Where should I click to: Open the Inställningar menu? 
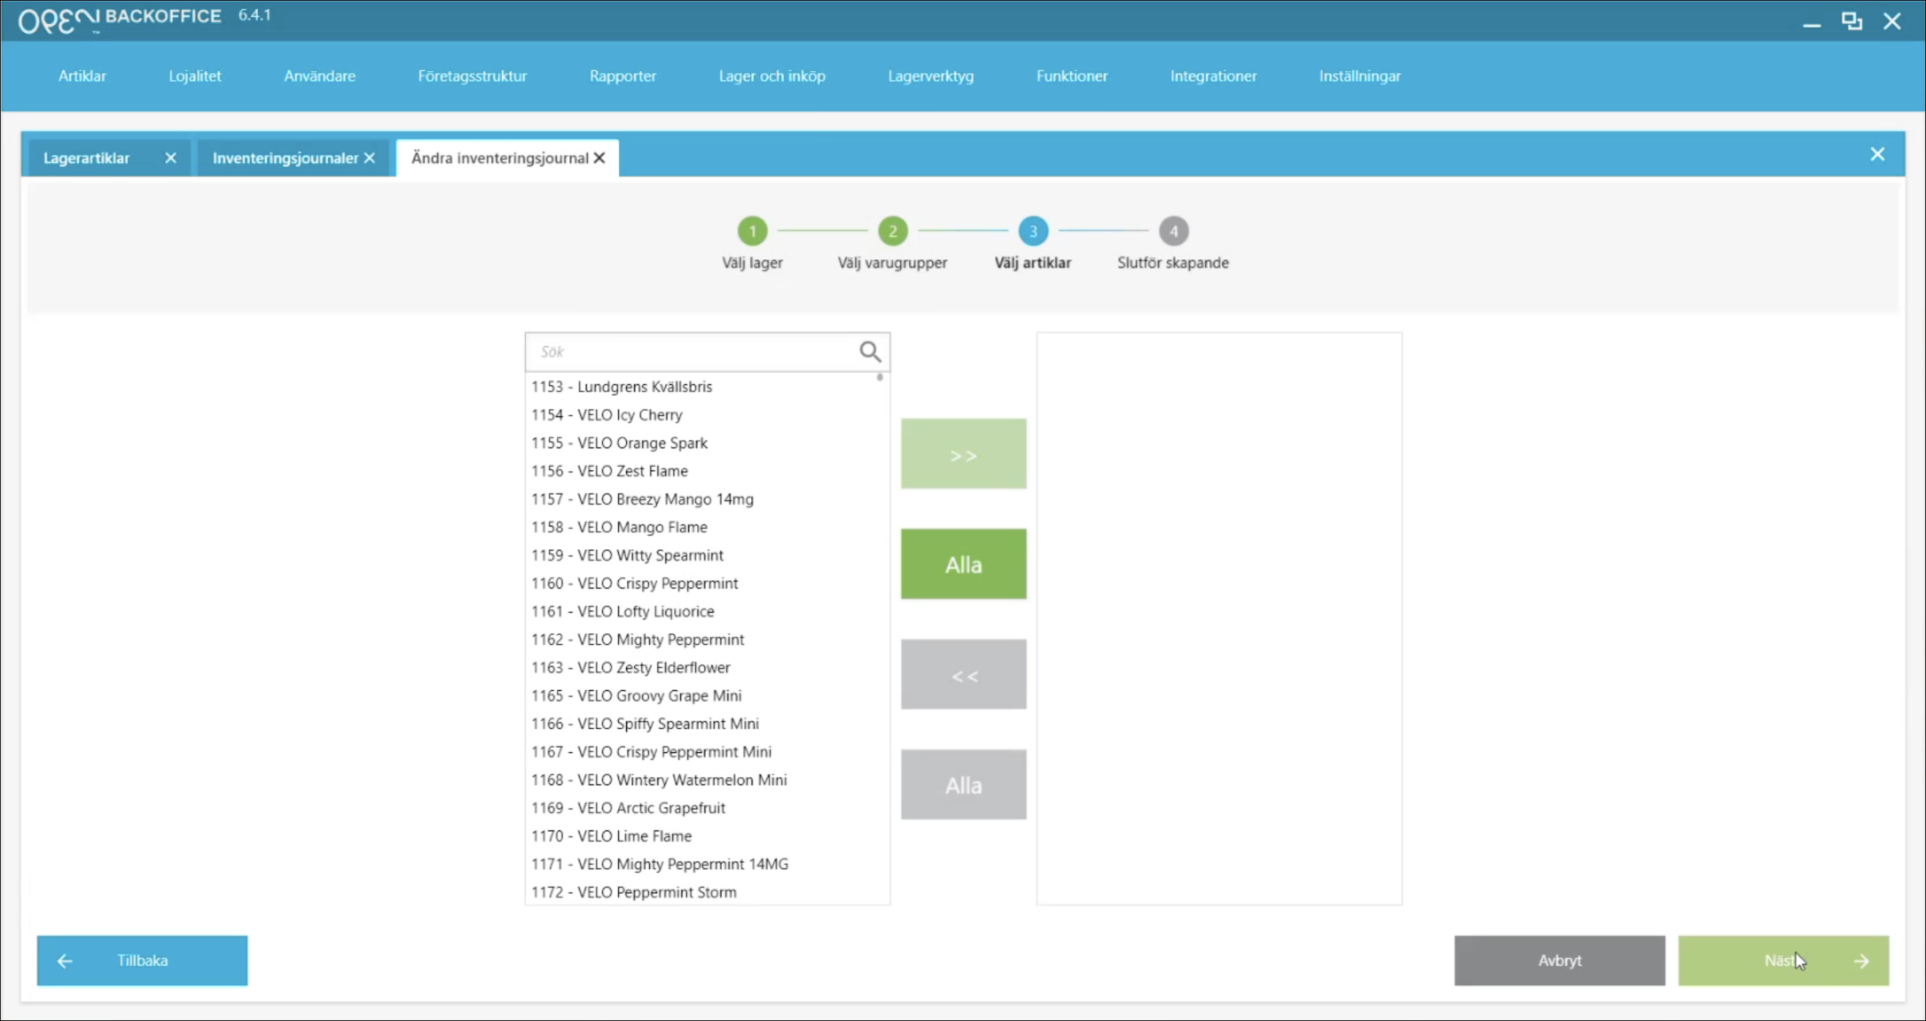click(x=1359, y=75)
